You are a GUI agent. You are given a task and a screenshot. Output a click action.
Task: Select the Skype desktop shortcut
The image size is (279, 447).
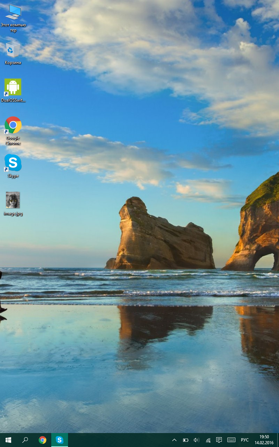(13, 166)
